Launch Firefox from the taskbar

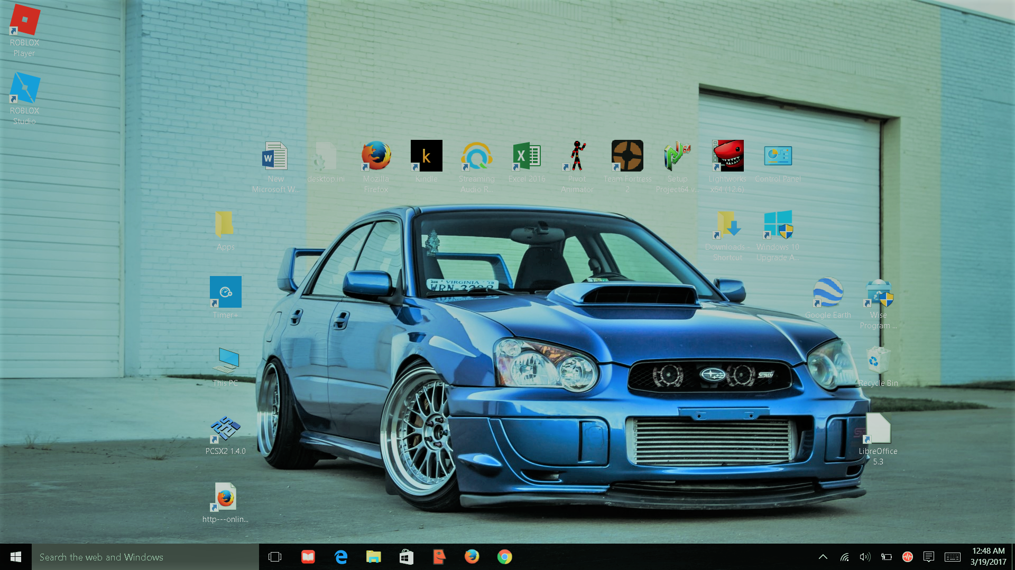(472, 557)
